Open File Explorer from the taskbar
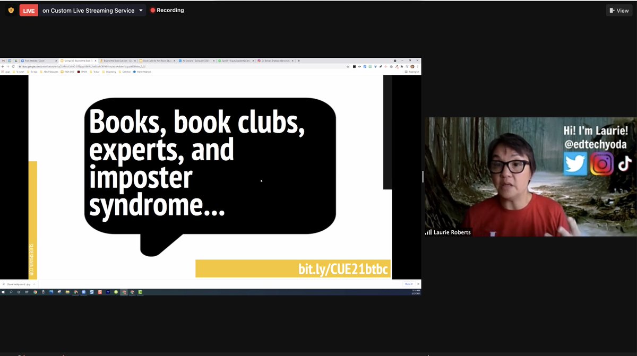Viewport: 637px width, 356px height. [68, 292]
